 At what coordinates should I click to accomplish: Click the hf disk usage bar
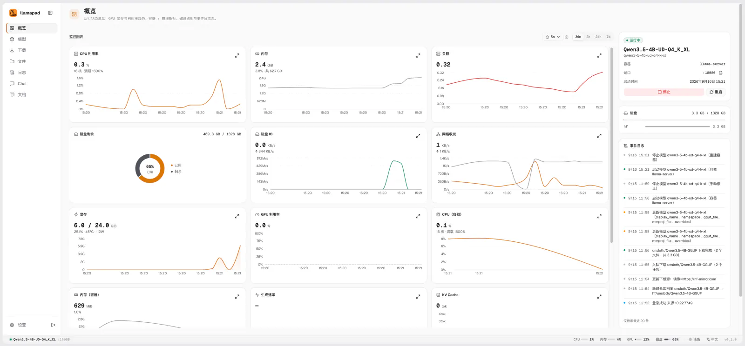(677, 126)
